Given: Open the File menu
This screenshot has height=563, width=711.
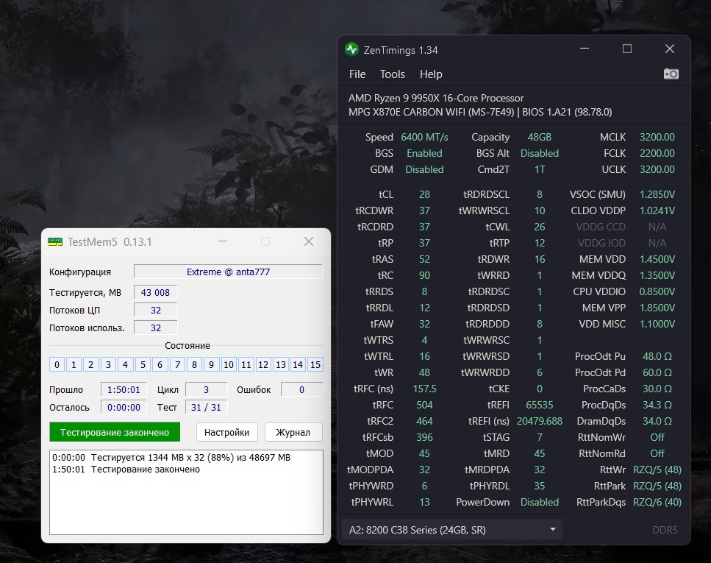Looking at the screenshot, I should click(357, 74).
